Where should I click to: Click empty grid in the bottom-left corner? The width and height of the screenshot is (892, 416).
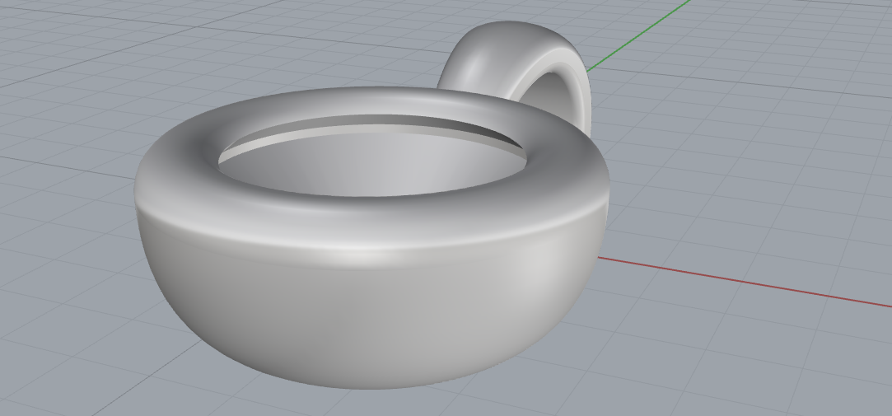66,371
